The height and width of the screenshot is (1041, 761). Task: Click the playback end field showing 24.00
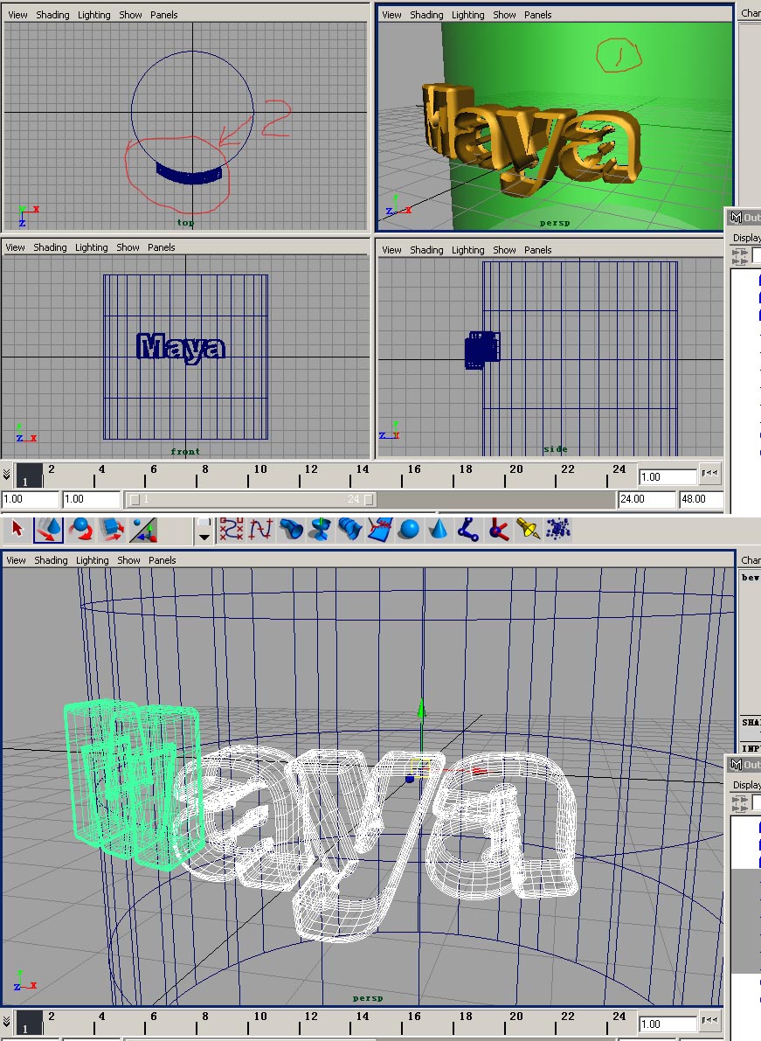point(647,499)
